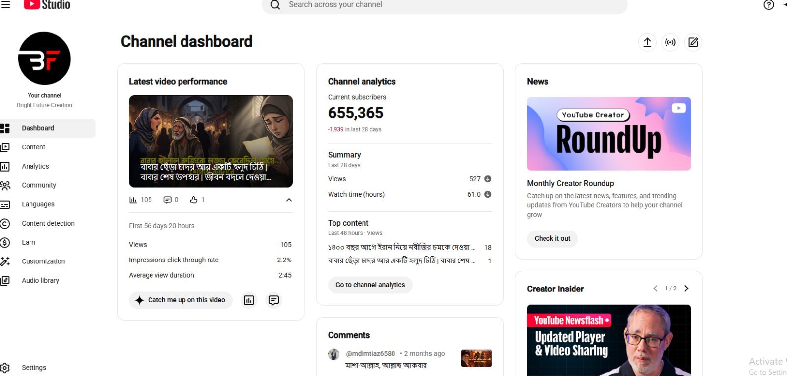Viewport: 787px width, 376px height.
Task: Click the Languages subtitles icon
Action: [5, 204]
